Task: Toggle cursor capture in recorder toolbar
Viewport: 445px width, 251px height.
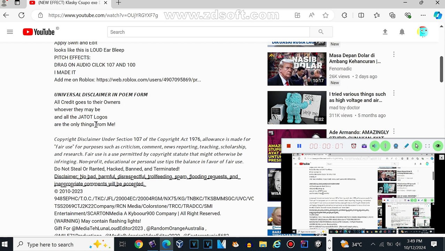Action: coord(417,146)
